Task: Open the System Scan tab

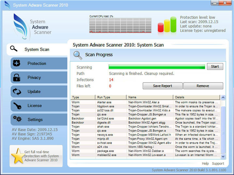Action: (x=37, y=49)
